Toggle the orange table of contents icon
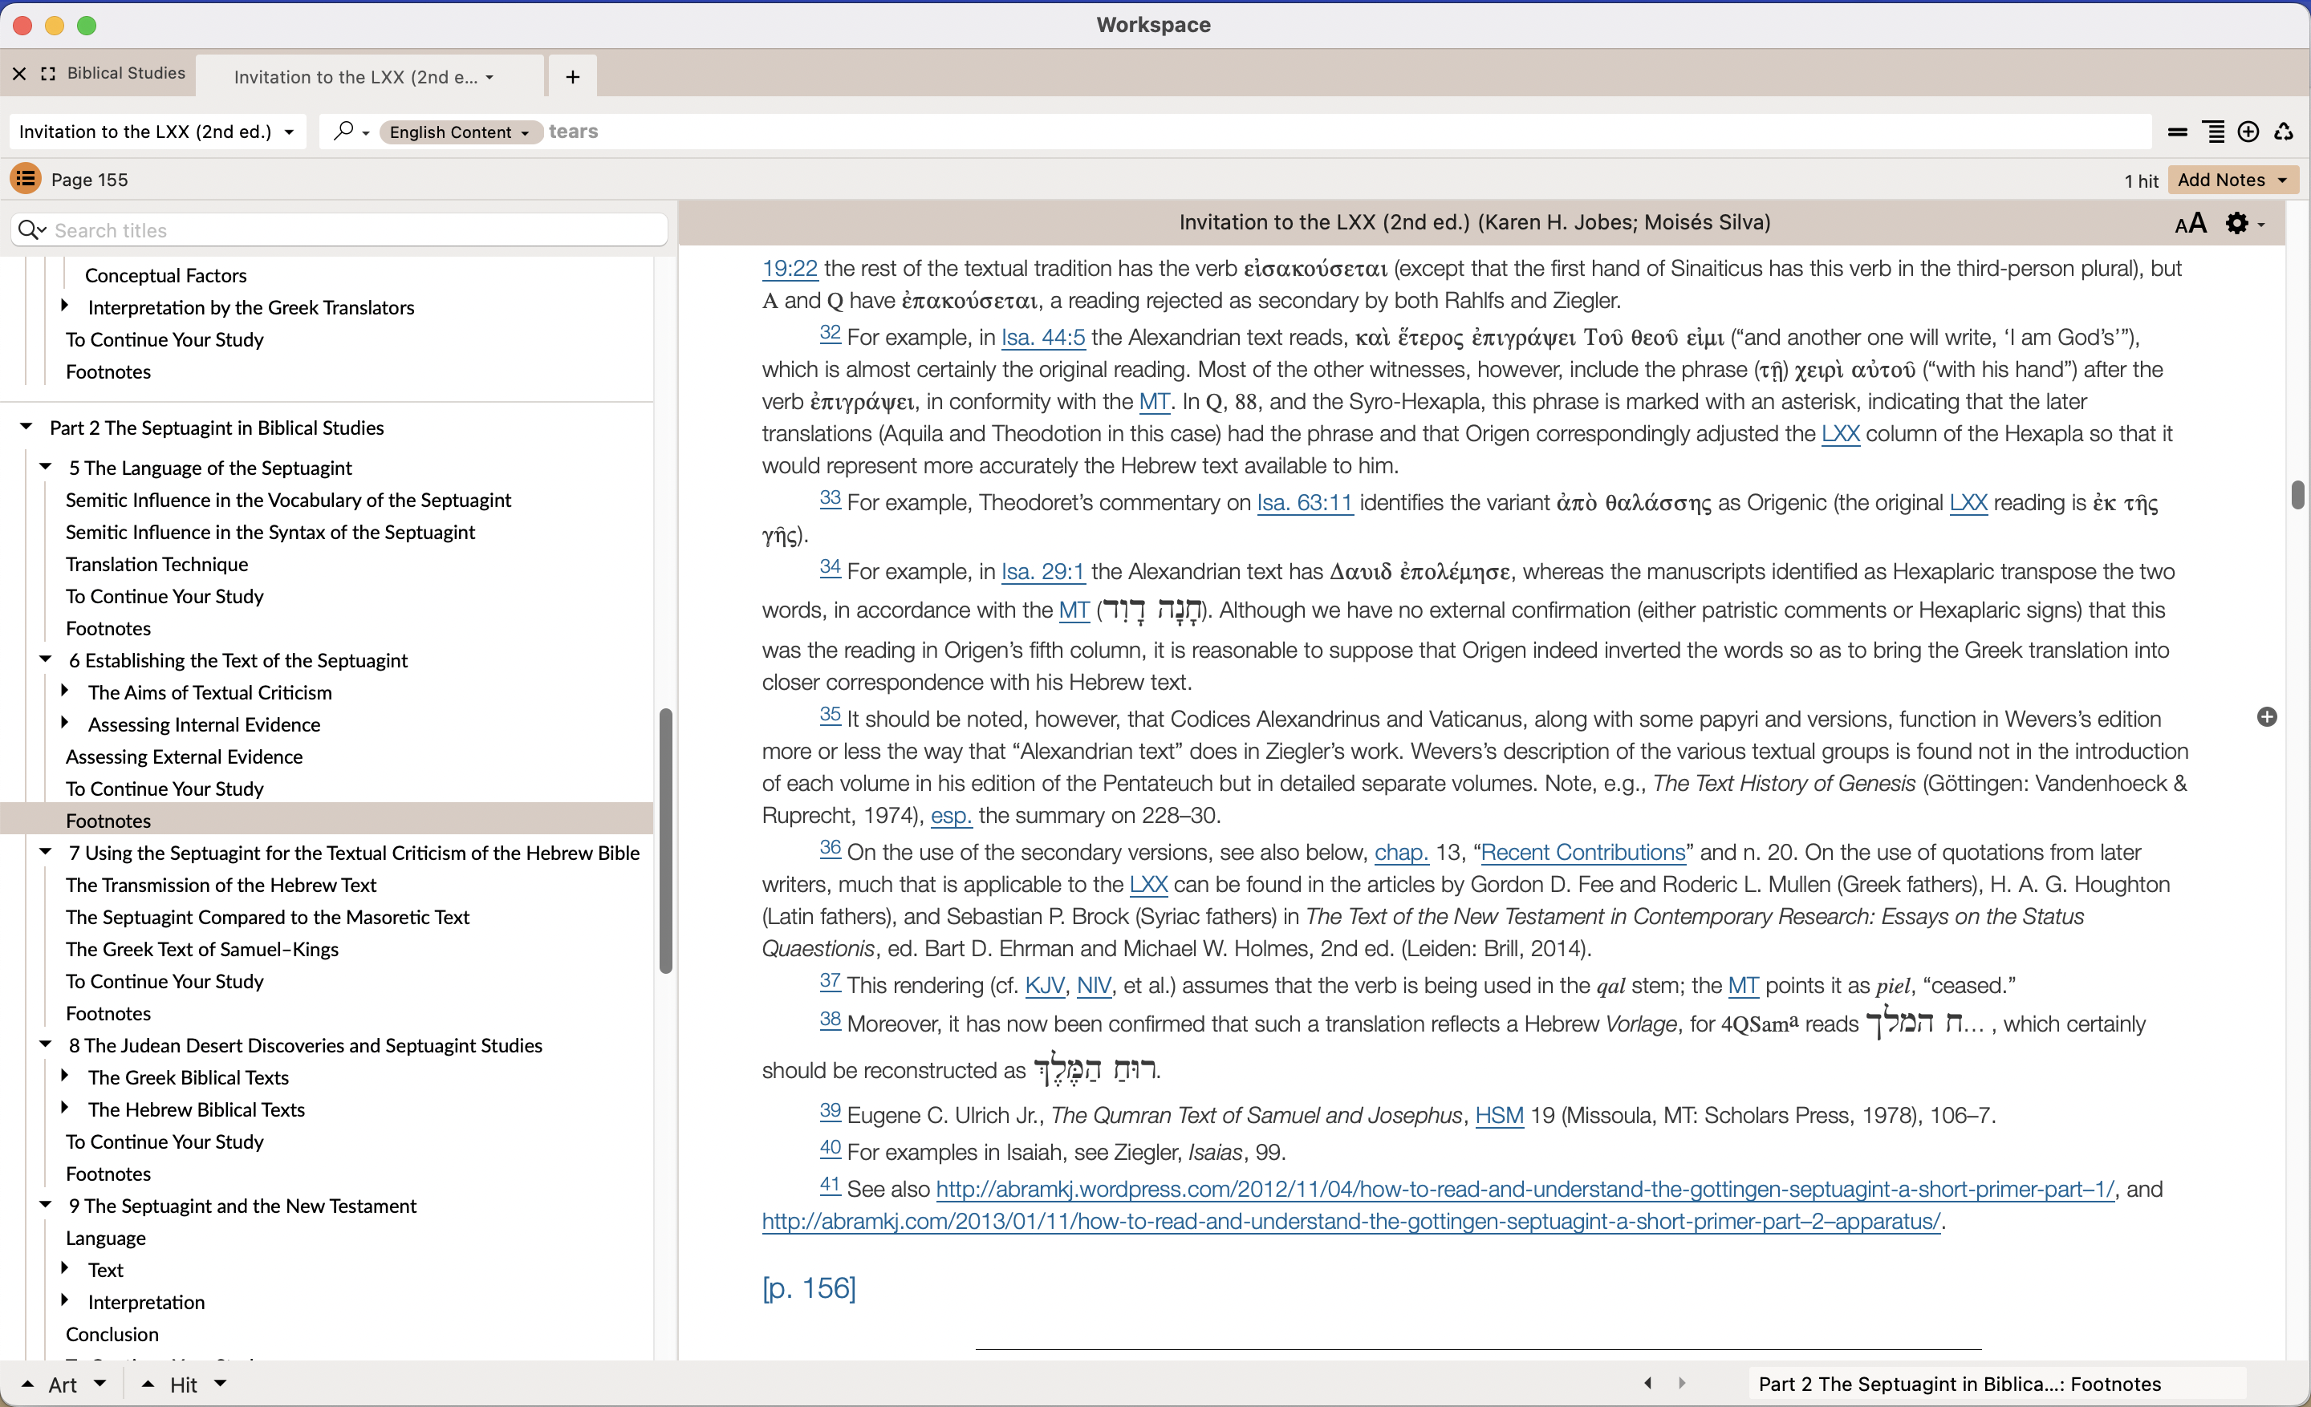This screenshot has height=1407, width=2311. (x=26, y=178)
